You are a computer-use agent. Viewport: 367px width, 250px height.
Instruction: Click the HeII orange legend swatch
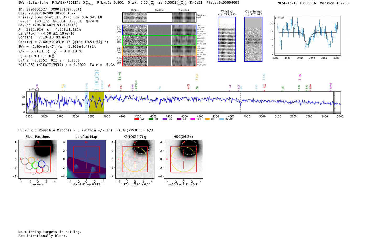point(207,119)
